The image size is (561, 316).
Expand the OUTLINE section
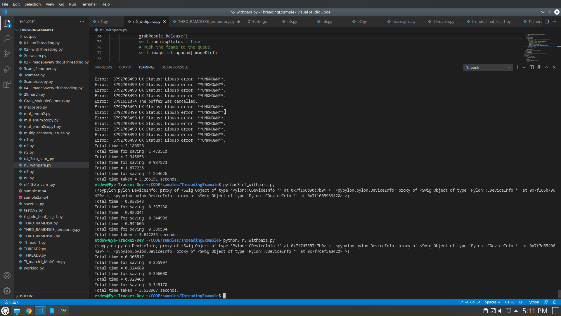click(x=27, y=296)
